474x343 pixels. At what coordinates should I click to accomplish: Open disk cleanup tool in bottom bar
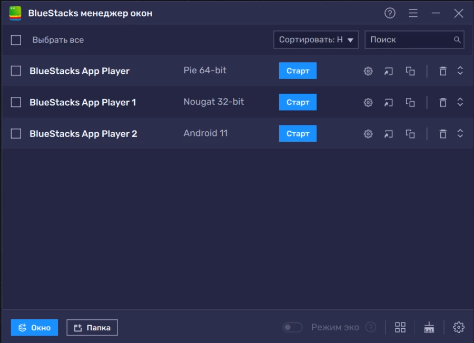(x=429, y=327)
